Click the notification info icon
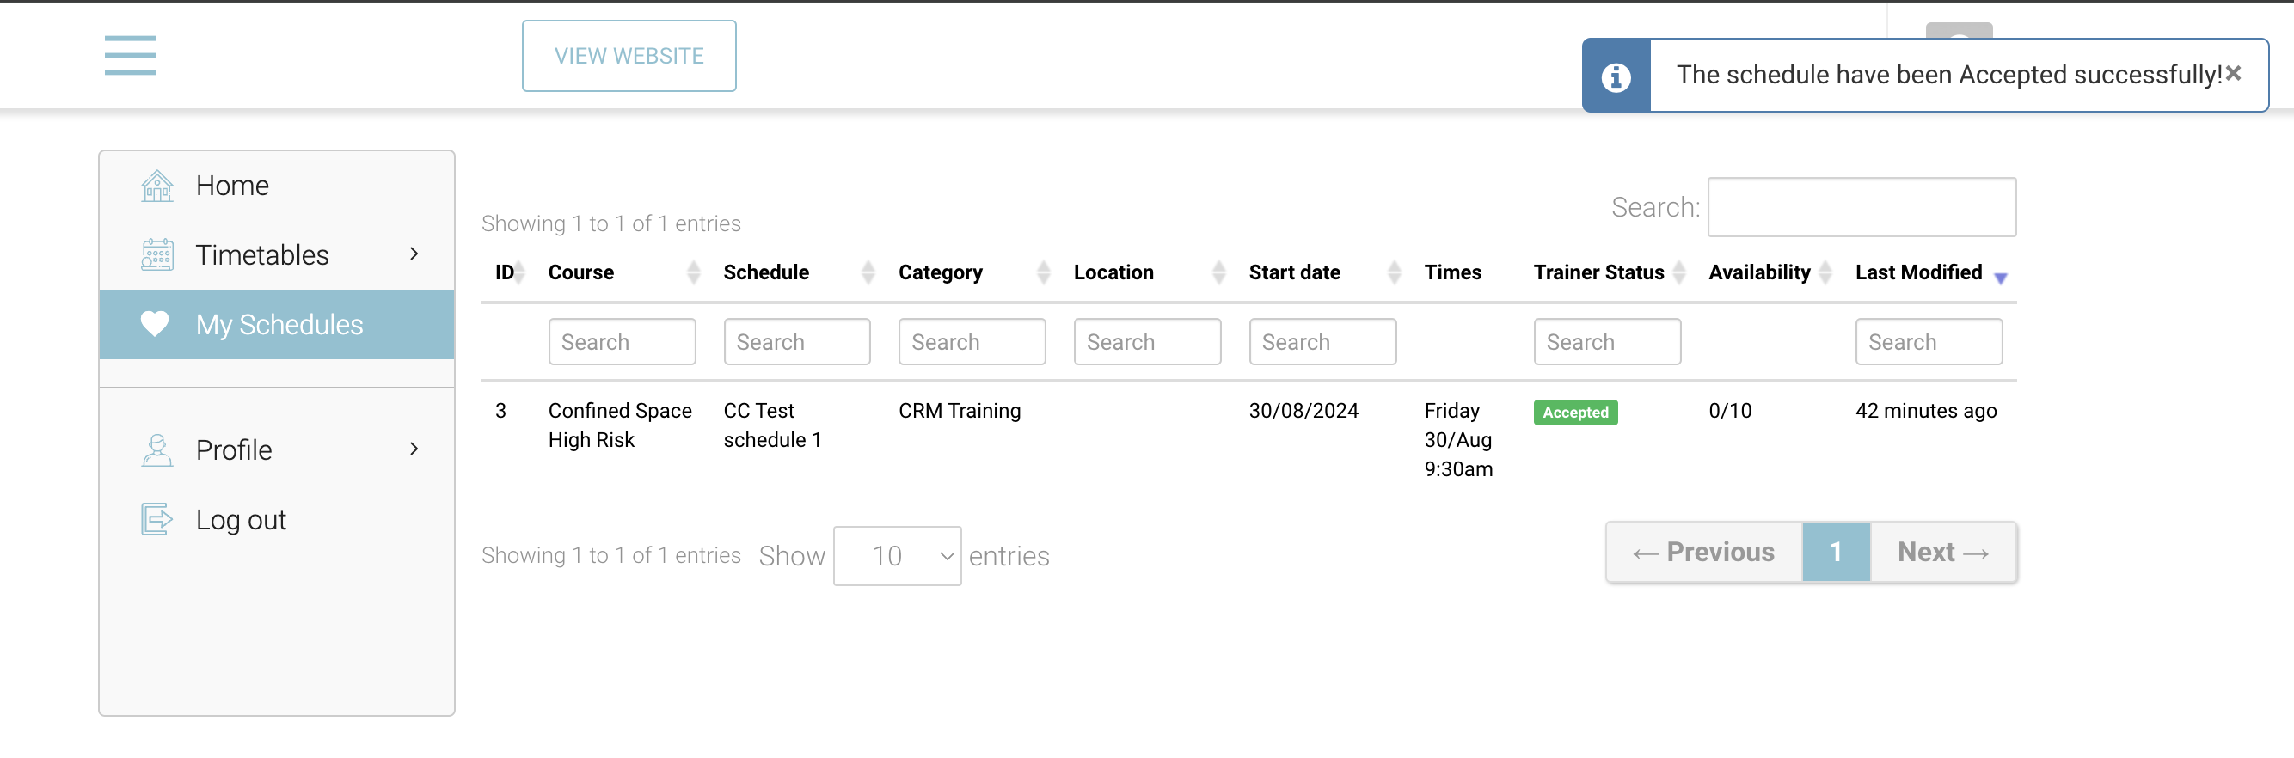Image resolution: width=2294 pixels, height=758 pixels. pos(1616,76)
